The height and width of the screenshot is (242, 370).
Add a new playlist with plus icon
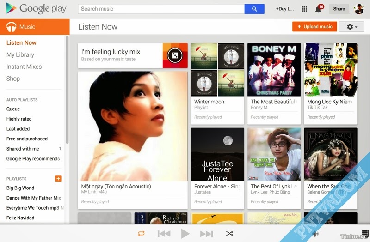click(58, 179)
